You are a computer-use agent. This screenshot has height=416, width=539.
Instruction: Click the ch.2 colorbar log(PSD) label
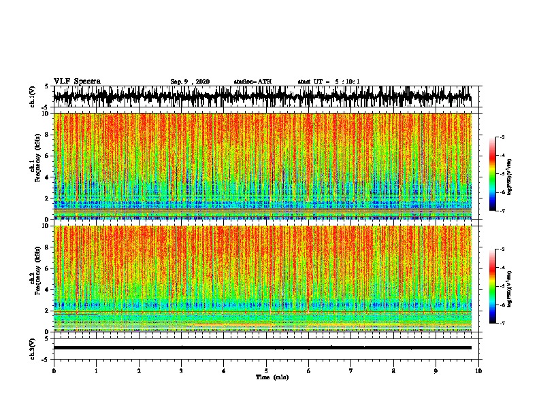tap(509, 289)
